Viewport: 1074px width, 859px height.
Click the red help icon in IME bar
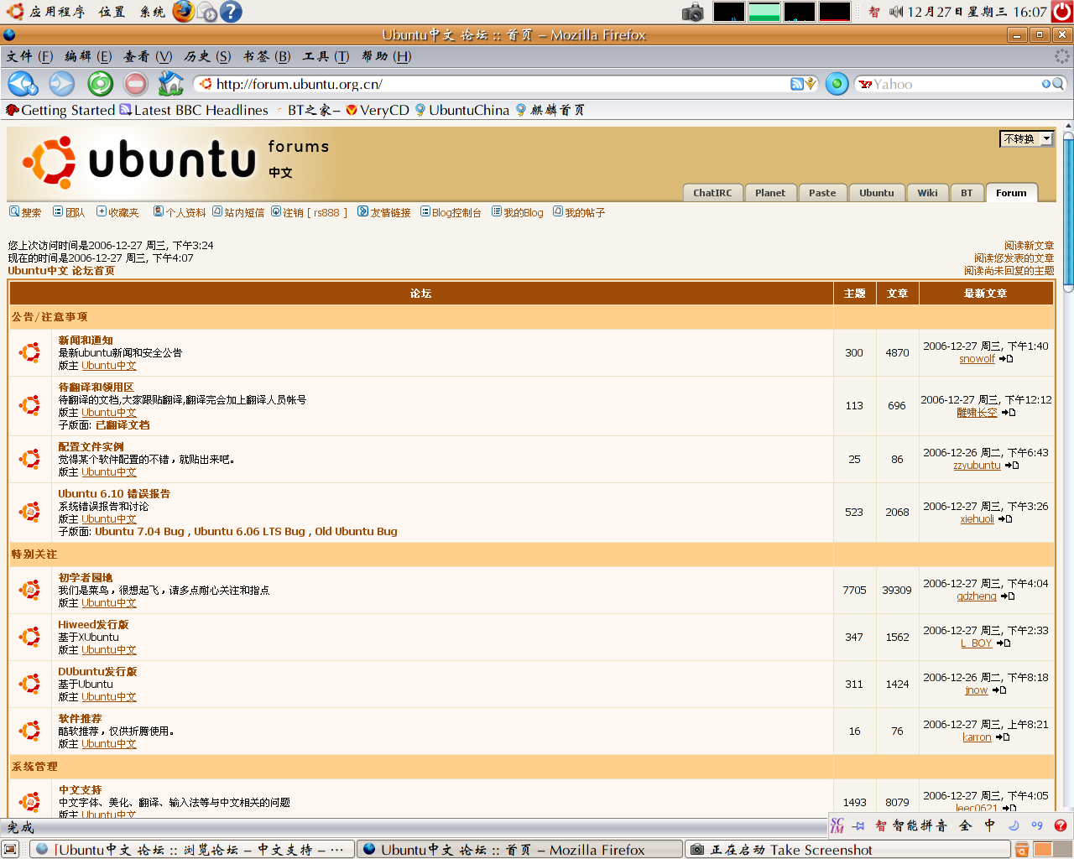coord(1061,825)
